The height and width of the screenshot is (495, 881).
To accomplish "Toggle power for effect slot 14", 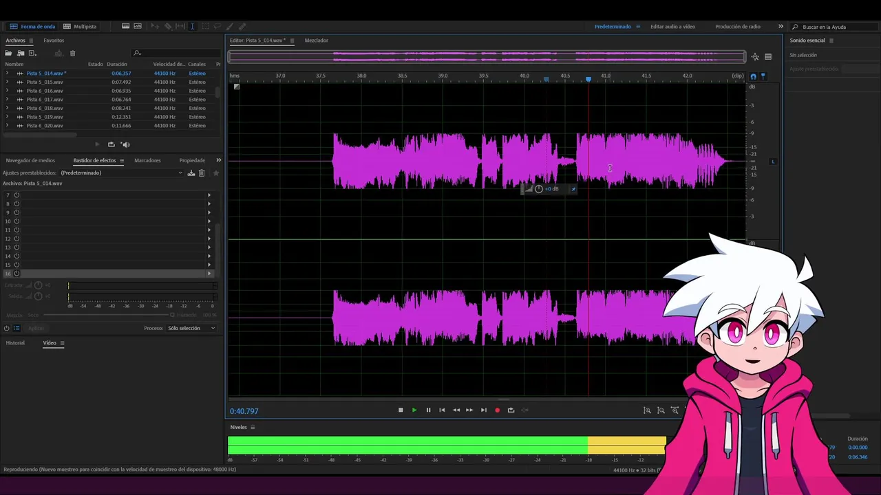I will tap(17, 256).
